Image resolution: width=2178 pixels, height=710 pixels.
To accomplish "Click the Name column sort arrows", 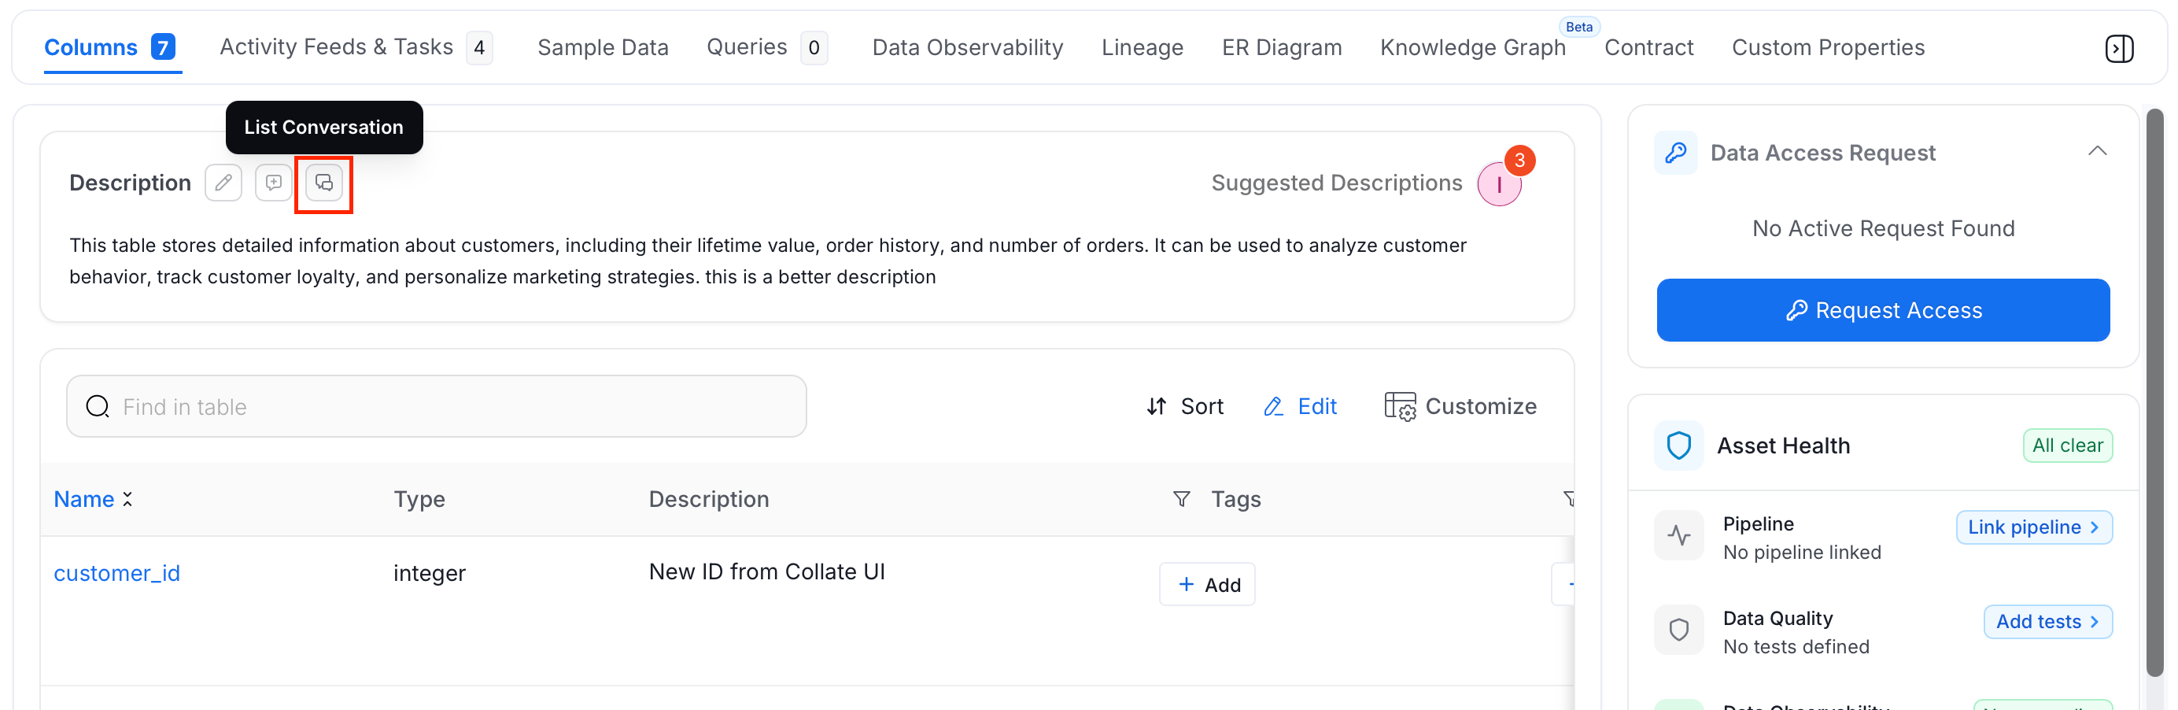I will [127, 499].
